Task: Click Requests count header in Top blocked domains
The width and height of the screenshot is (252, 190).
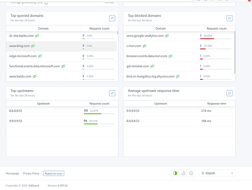Action: [x=217, y=28]
